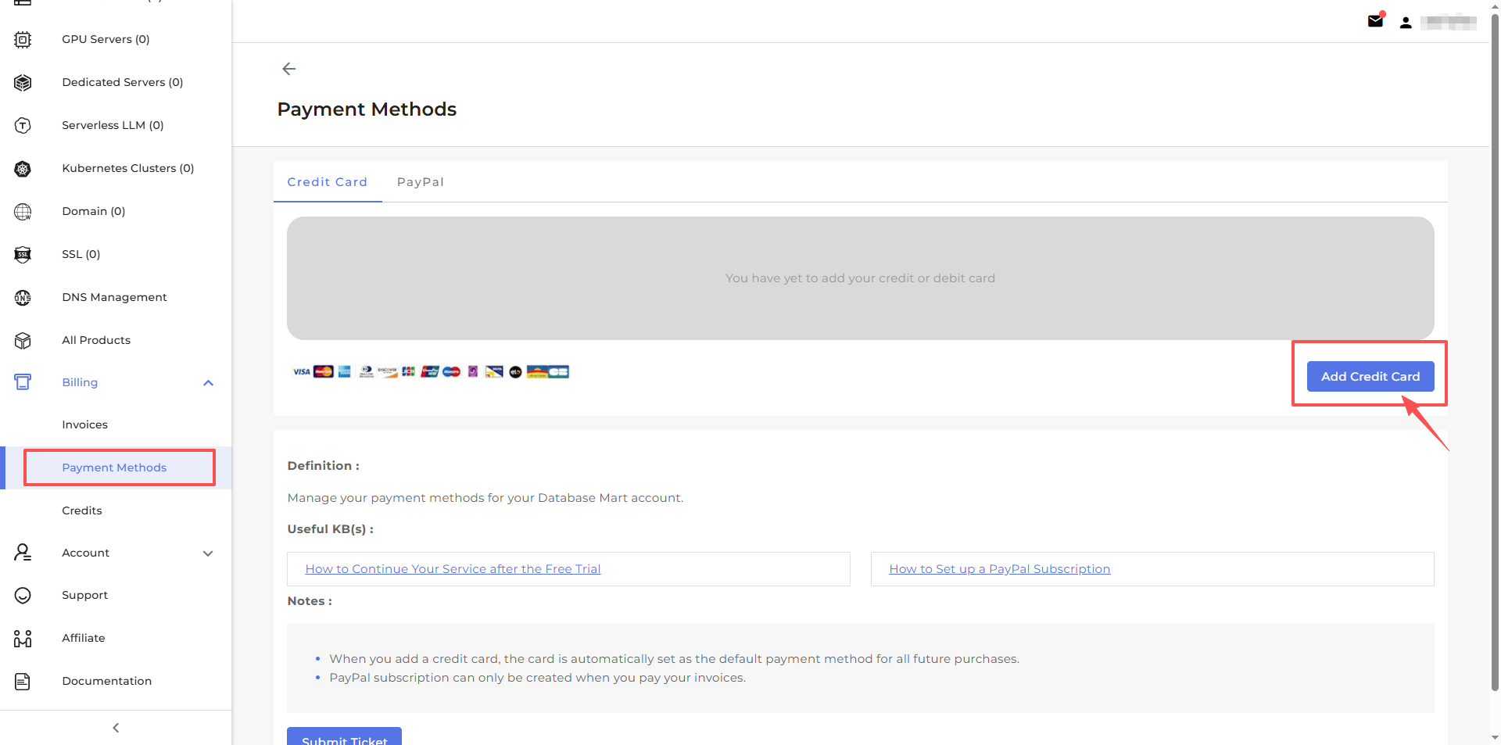
Task: Click the Dedicated Servers stack icon
Action: pyautogui.click(x=23, y=82)
